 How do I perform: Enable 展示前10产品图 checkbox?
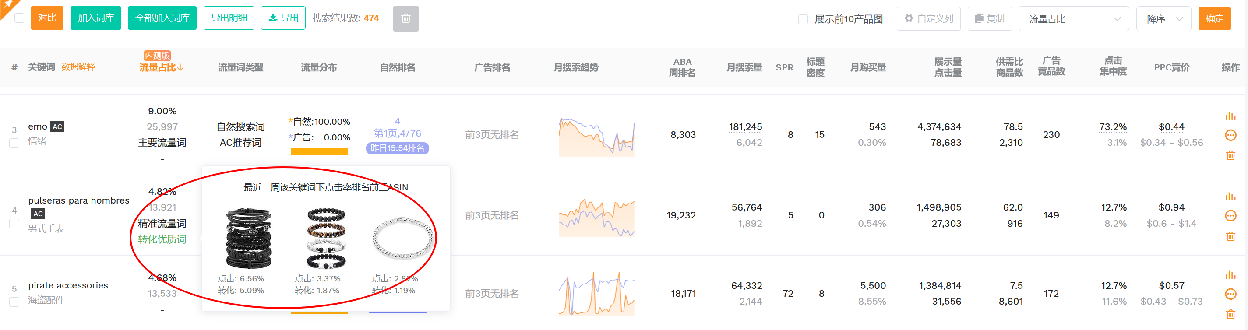[x=803, y=19]
